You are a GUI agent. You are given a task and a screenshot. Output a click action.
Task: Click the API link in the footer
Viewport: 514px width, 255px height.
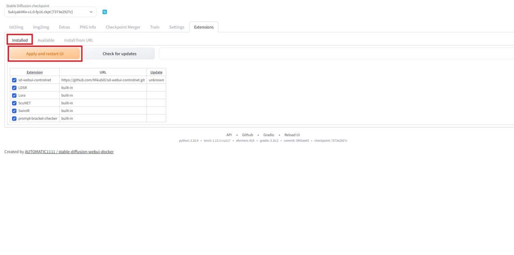click(x=229, y=135)
